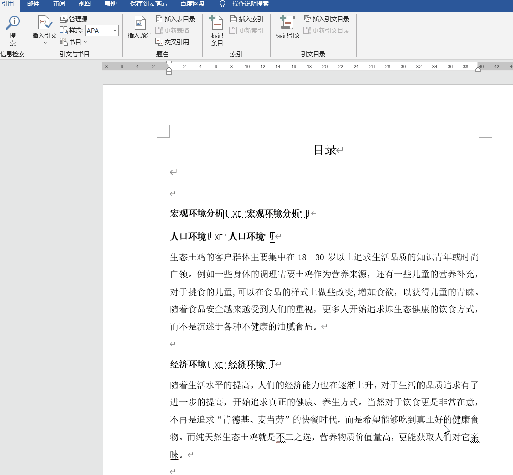Click 标记引文 (Mark Citation) icon

(x=288, y=27)
